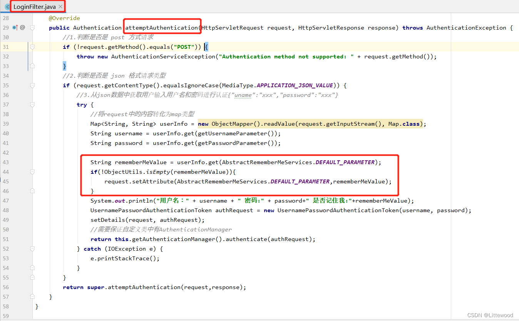
Task: Click the " 是否记住我:" string on line 47
Action: (x=331, y=201)
